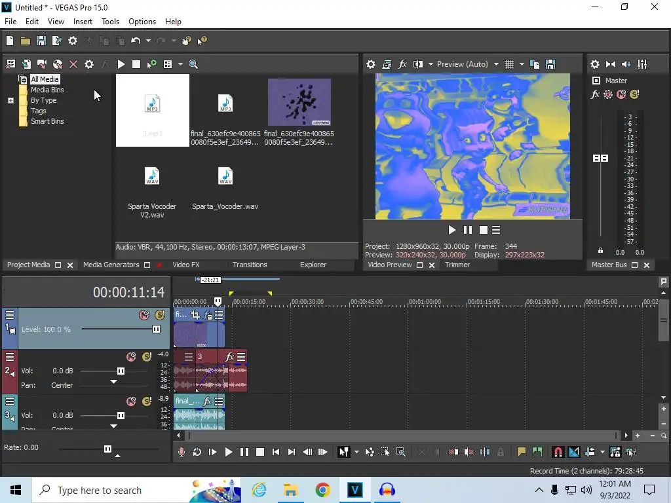Image resolution: width=671 pixels, height=503 pixels.
Task: Save project using the floppy disk icon
Action: (x=41, y=41)
